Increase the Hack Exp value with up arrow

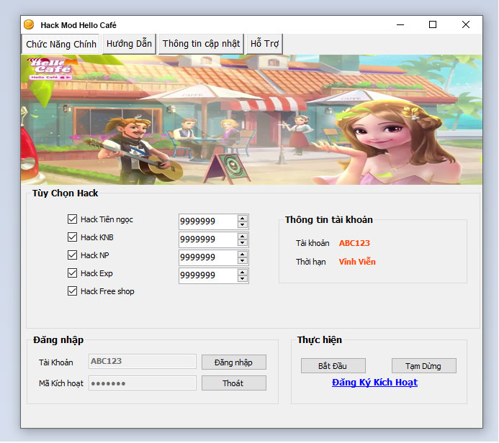tap(243, 273)
